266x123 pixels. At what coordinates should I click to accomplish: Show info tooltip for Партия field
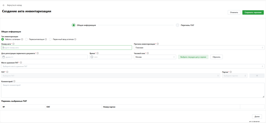tap(231, 72)
